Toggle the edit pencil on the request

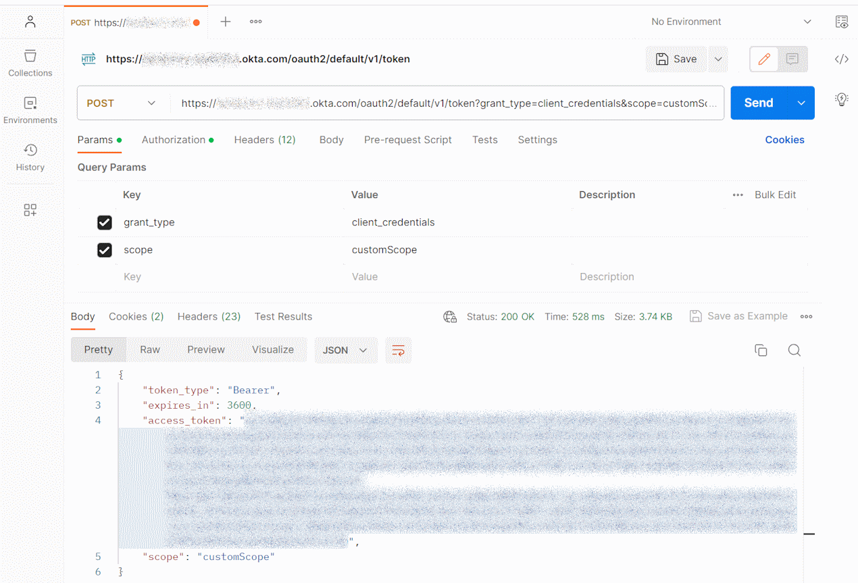(764, 59)
